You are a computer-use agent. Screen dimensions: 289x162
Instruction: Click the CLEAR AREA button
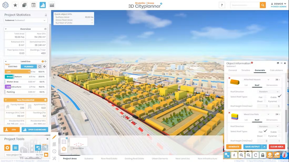click(x=277, y=147)
